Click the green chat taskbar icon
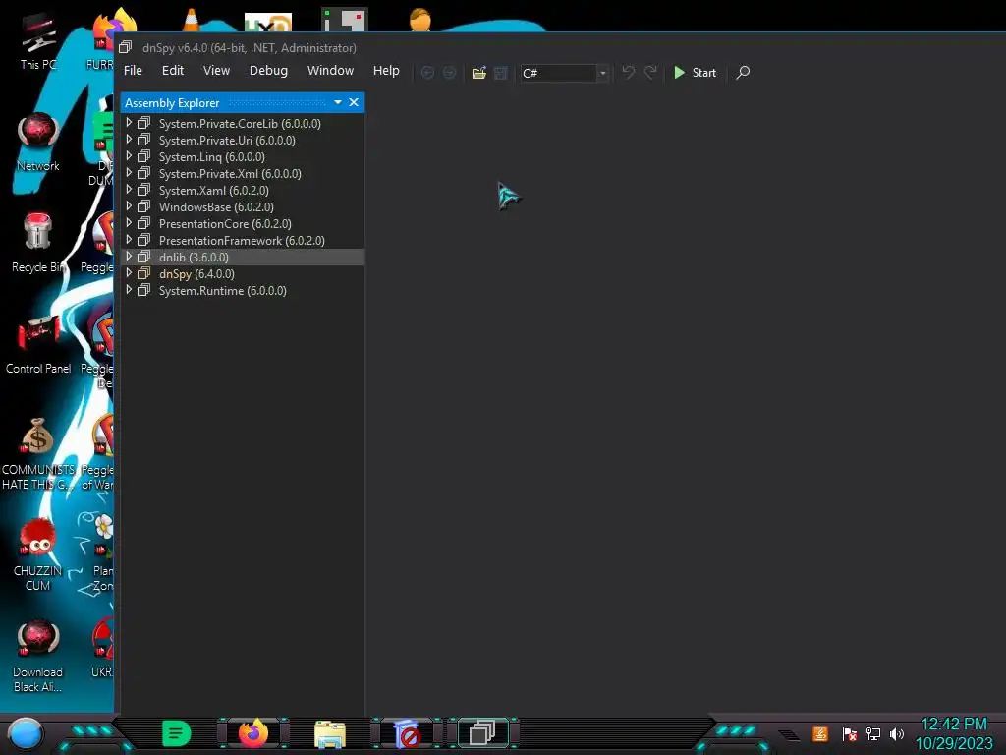This screenshot has width=1006, height=755. [177, 733]
